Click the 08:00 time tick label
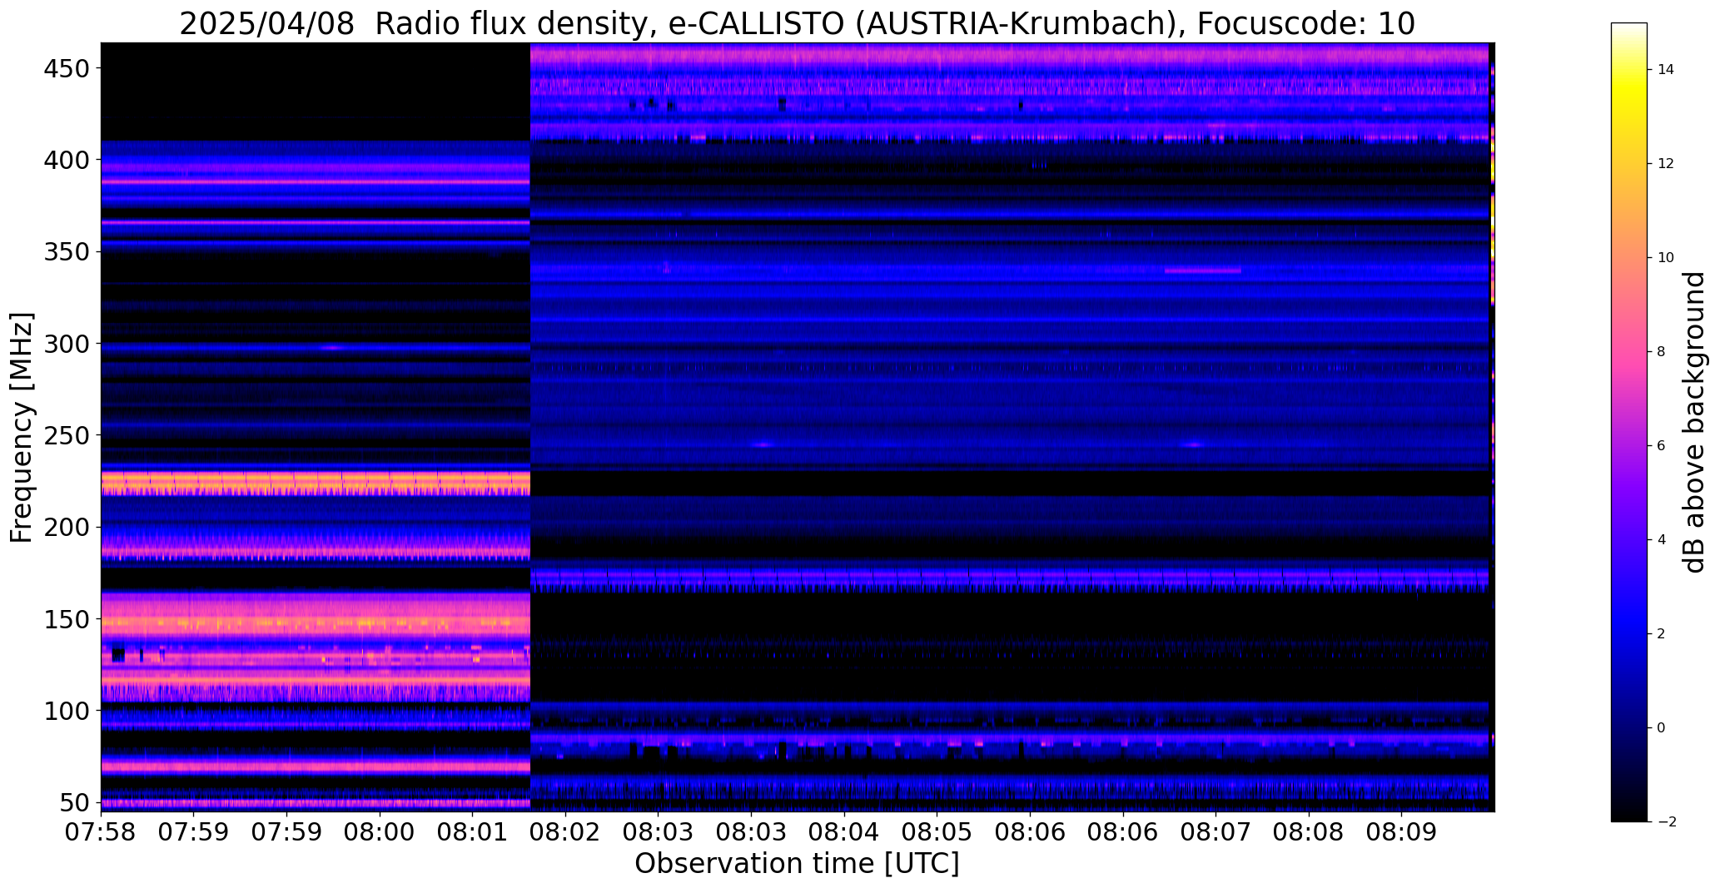 (380, 832)
